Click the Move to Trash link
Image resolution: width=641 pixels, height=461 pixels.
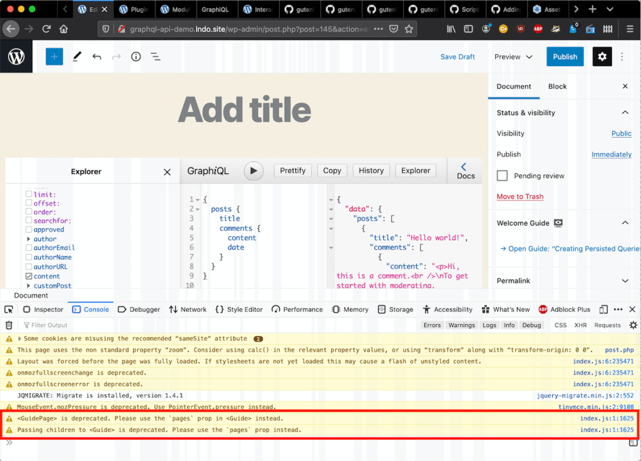(520, 196)
